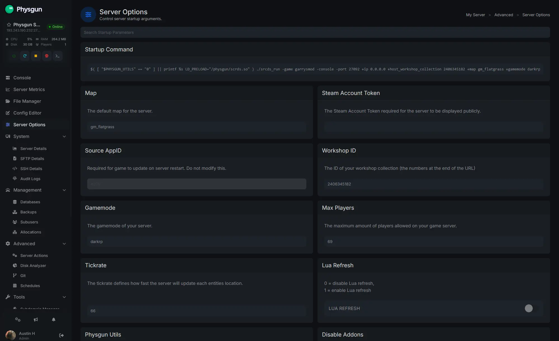
Task: Kill the server with the red skull icon
Action: [x=47, y=56]
